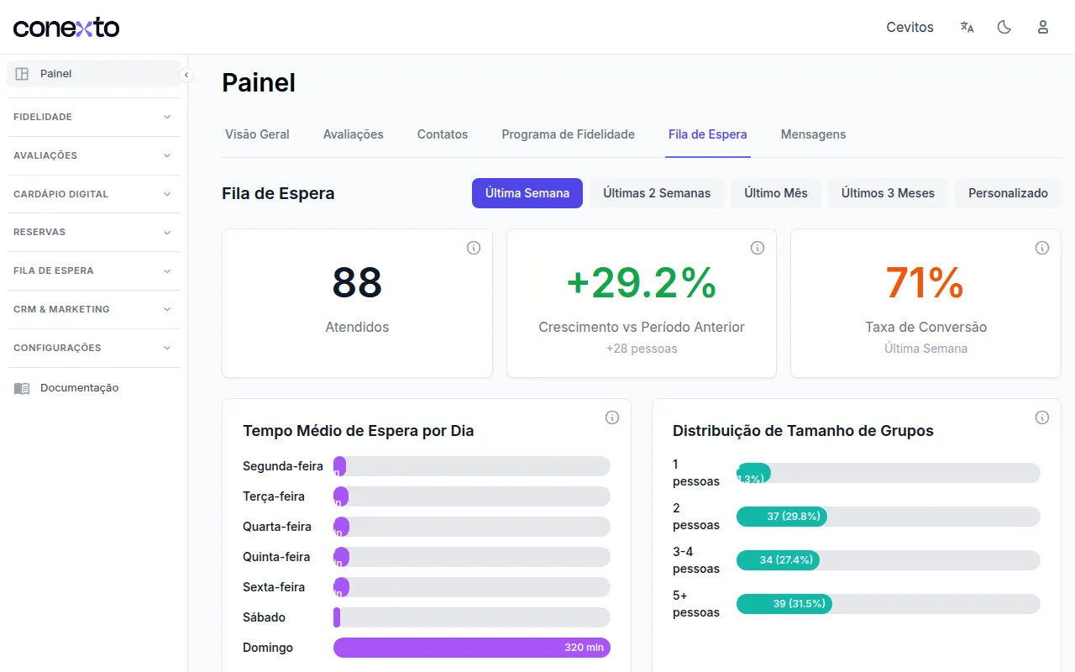
Task: Expand the FIDELIDADE sidebar section
Action: 93,117
